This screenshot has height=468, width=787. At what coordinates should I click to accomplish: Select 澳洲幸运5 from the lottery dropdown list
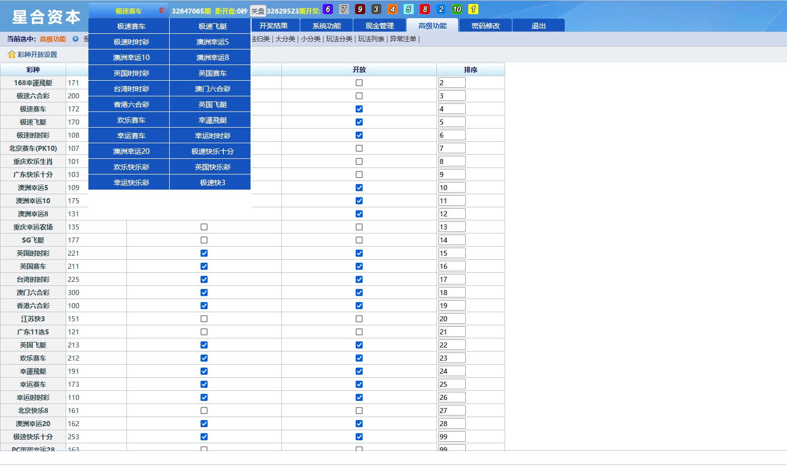coord(212,42)
